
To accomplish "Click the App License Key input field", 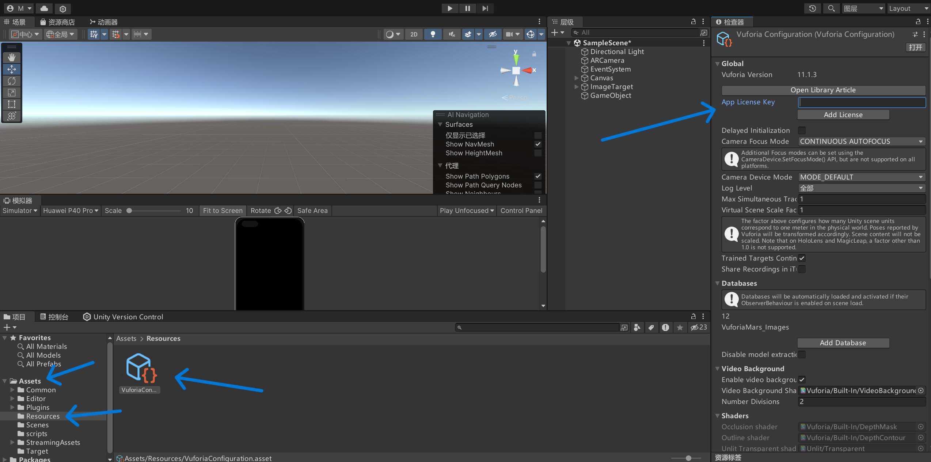I will [x=862, y=102].
